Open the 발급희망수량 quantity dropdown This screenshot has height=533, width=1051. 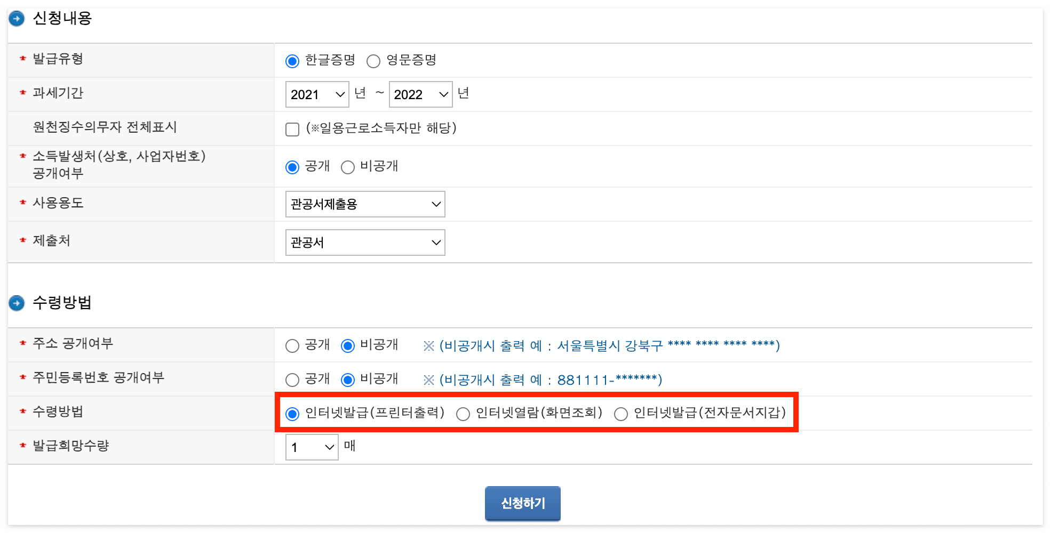pos(312,447)
